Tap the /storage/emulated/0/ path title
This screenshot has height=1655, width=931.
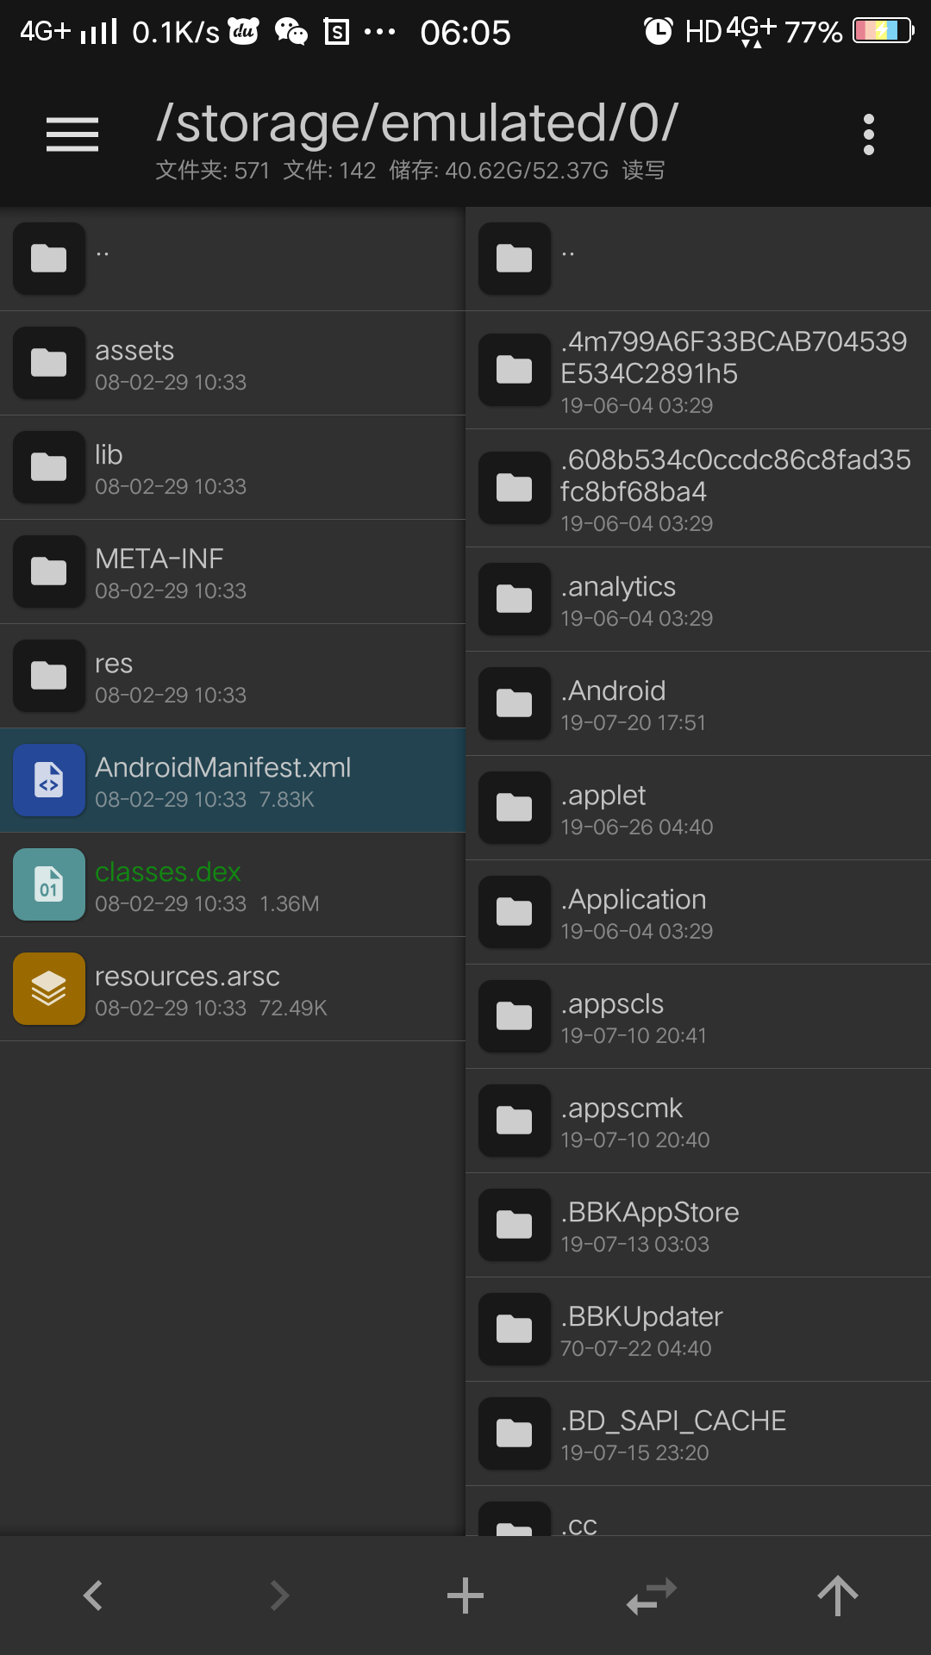coord(417,122)
